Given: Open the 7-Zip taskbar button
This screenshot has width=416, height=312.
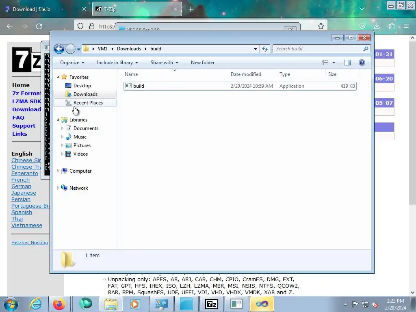Looking at the screenshot, I should 211,304.
